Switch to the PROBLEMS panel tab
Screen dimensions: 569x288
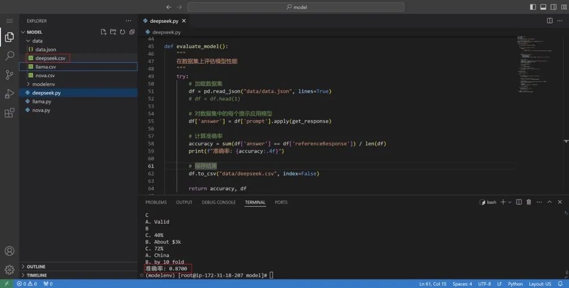pyautogui.click(x=156, y=202)
